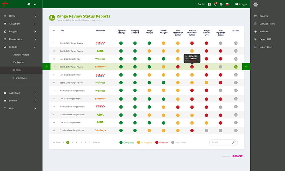Screen dimensions: 285x171
Task: Click the home icon in top bar
Action: click(x=29, y=4)
